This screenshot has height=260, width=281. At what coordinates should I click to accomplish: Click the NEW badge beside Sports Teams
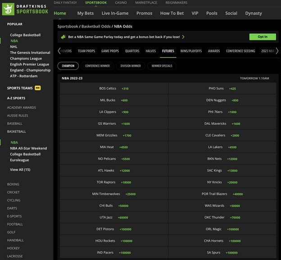pyautogui.click(x=38, y=88)
